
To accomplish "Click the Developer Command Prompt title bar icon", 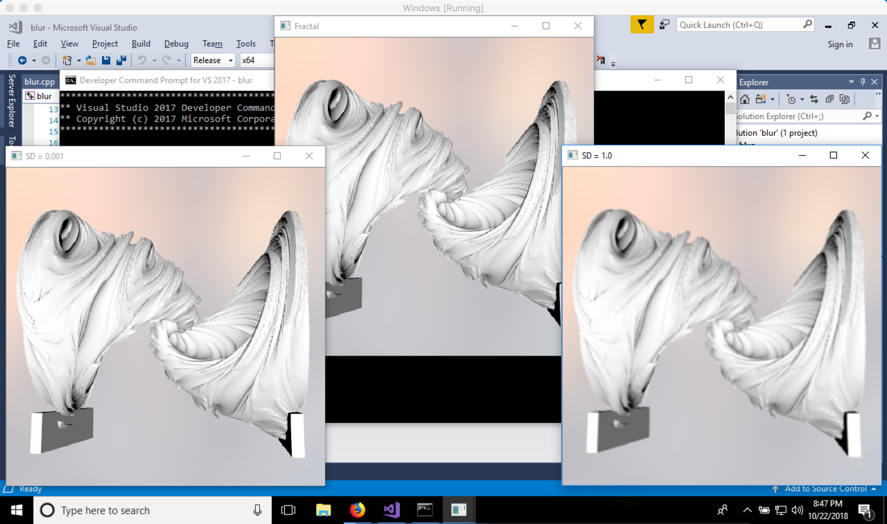I will [71, 80].
